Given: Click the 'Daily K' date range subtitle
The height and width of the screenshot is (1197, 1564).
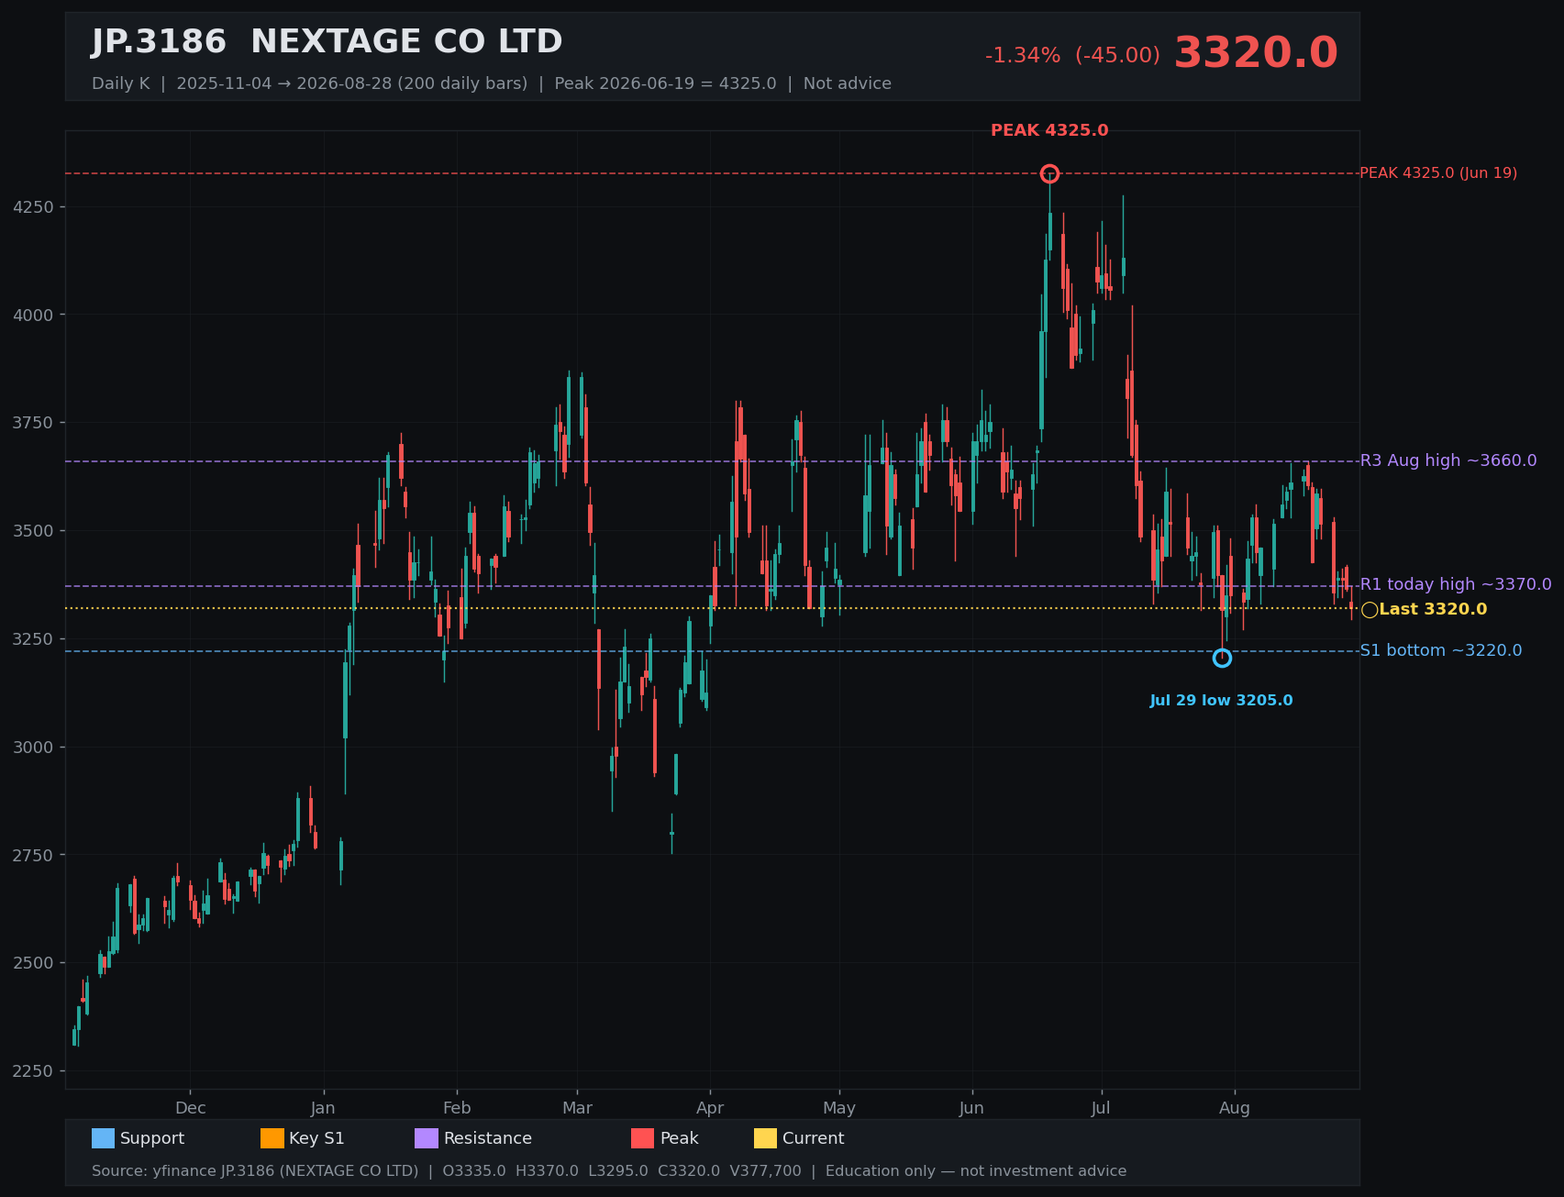Looking at the screenshot, I should (492, 83).
